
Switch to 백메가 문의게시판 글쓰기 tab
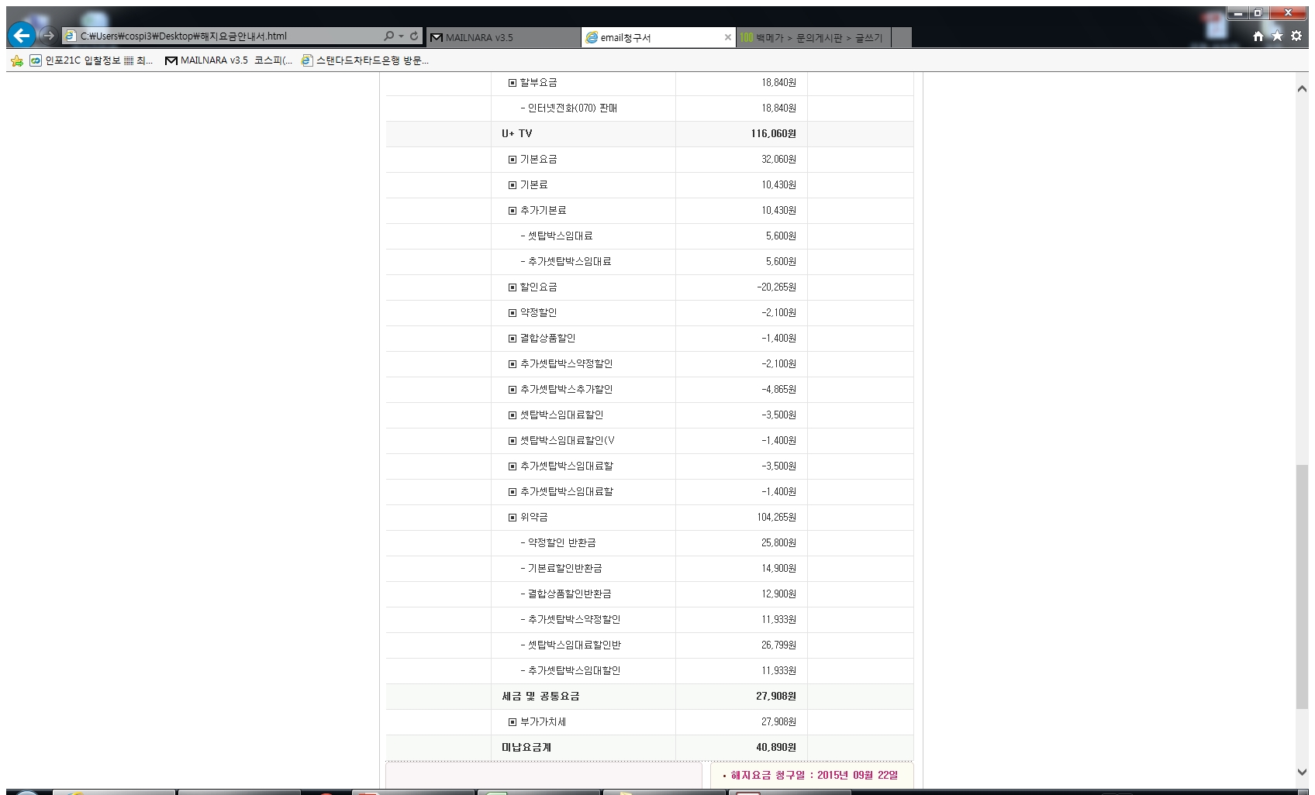(813, 37)
